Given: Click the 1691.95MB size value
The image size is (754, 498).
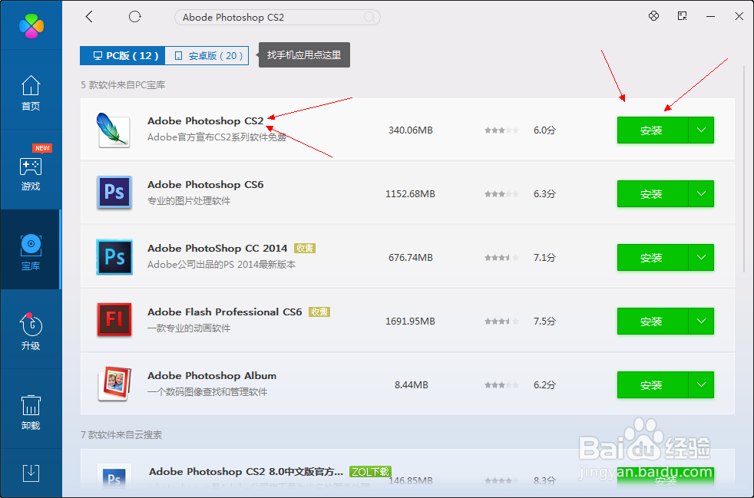Looking at the screenshot, I should pos(410,321).
